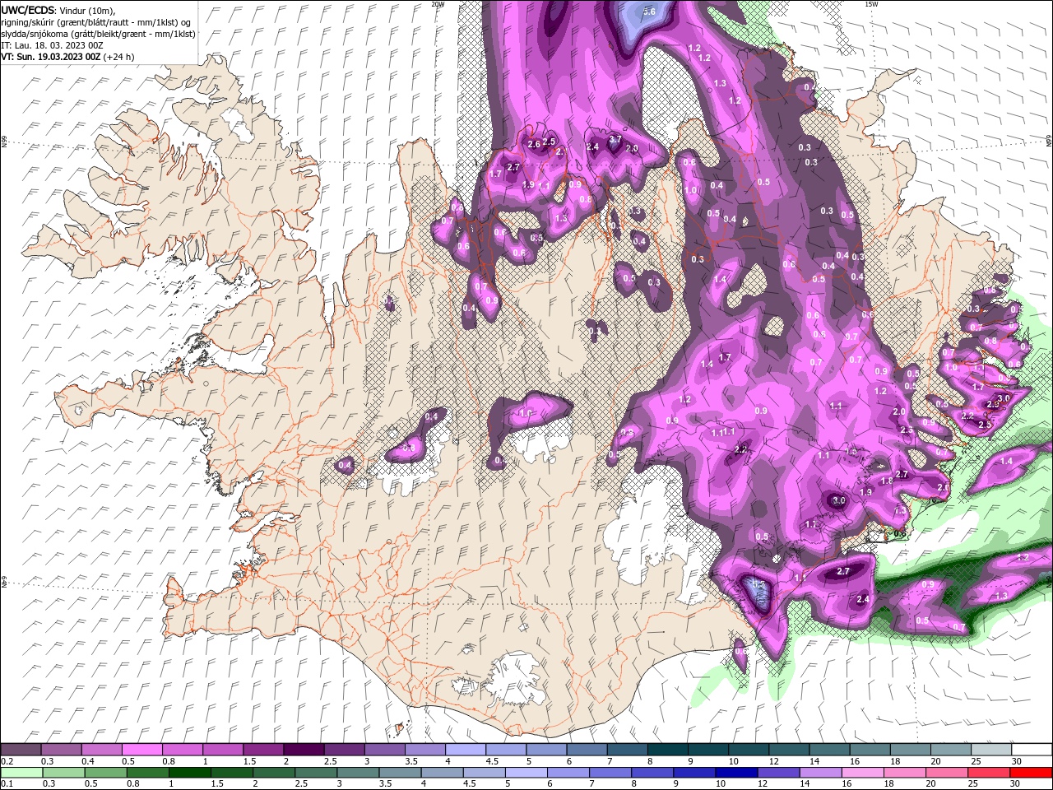Select the 1 dark green swatch in lower legend
Viewport: 1053px width, 790px height.
190,772
